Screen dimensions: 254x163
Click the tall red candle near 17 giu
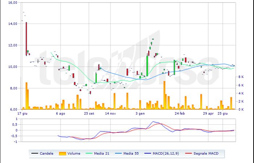pyautogui.click(x=26, y=39)
